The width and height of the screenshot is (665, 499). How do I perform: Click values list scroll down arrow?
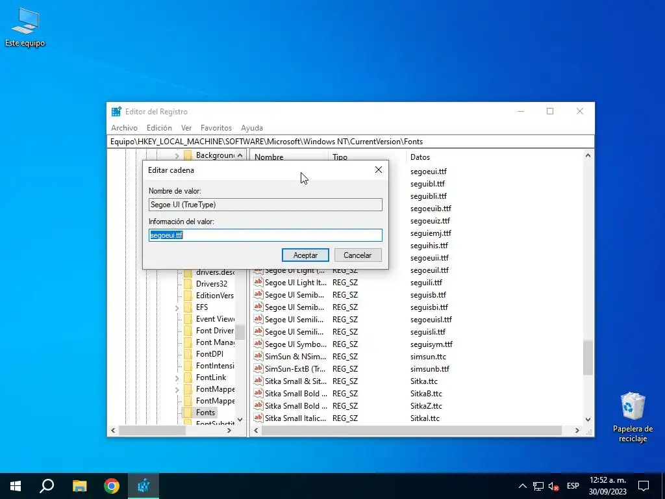(588, 419)
